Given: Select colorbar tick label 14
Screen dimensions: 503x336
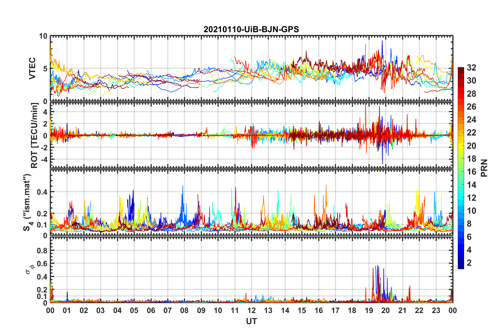Looking at the screenshot, I should 472,185.
